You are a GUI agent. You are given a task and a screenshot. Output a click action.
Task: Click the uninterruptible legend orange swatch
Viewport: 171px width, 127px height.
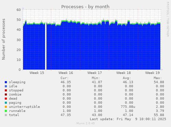(x=6, y=107)
